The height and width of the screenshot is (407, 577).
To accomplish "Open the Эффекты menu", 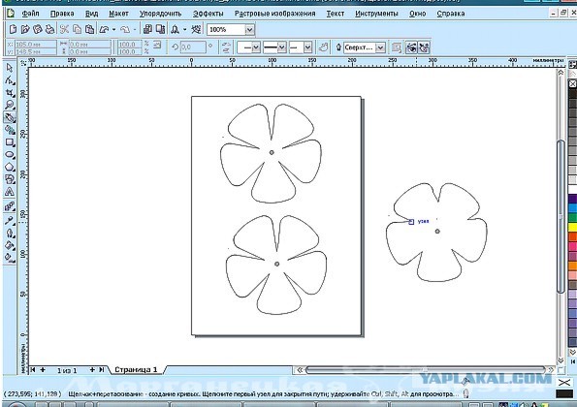I will pos(208,14).
